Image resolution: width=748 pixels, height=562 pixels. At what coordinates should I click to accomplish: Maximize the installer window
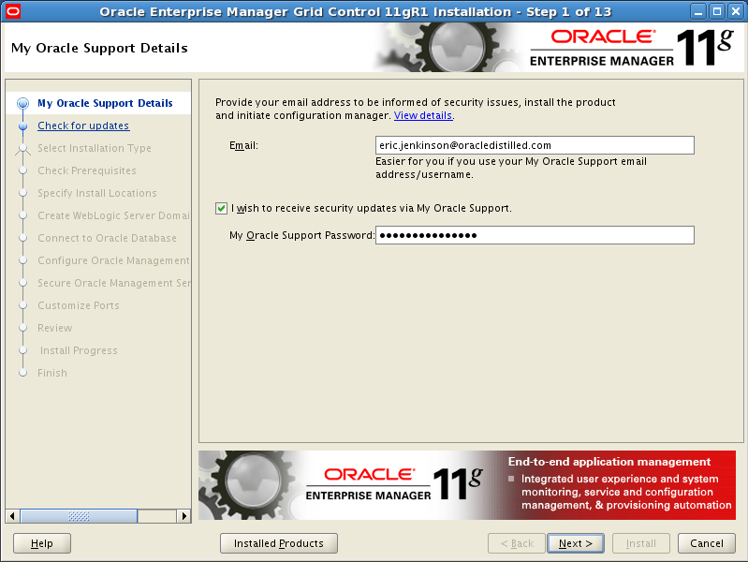tap(717, 11)
